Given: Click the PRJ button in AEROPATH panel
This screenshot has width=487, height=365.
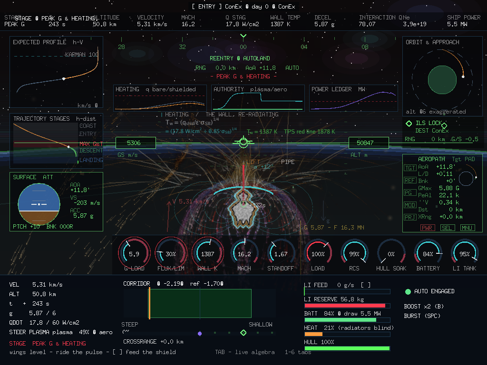Looking at the screenshot, I should [x=410, y=217].
